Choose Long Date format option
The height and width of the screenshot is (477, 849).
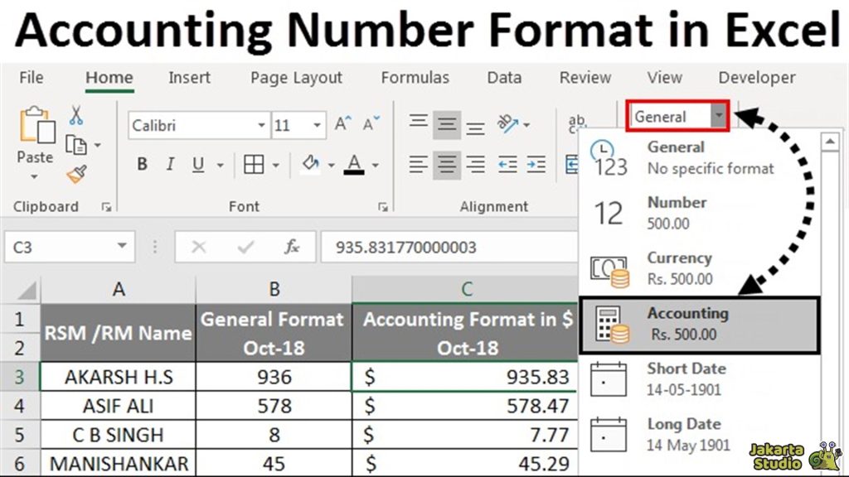(700, 435)
